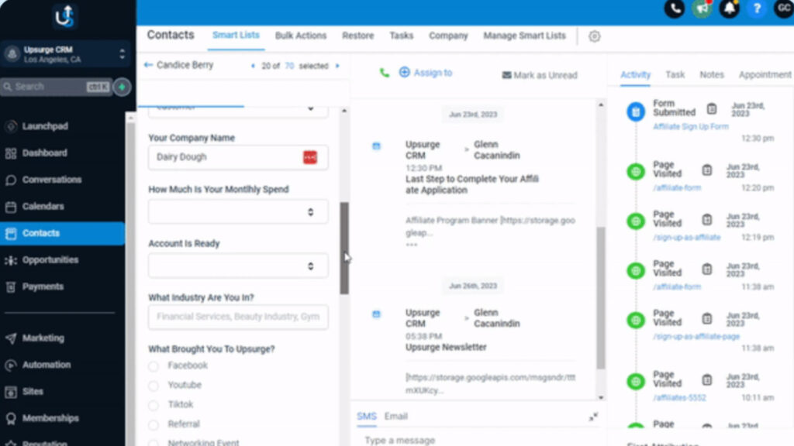Click the phone dialer icon in top bar
This screenshot has width=794, height=446.
click(x=675, y=9)
